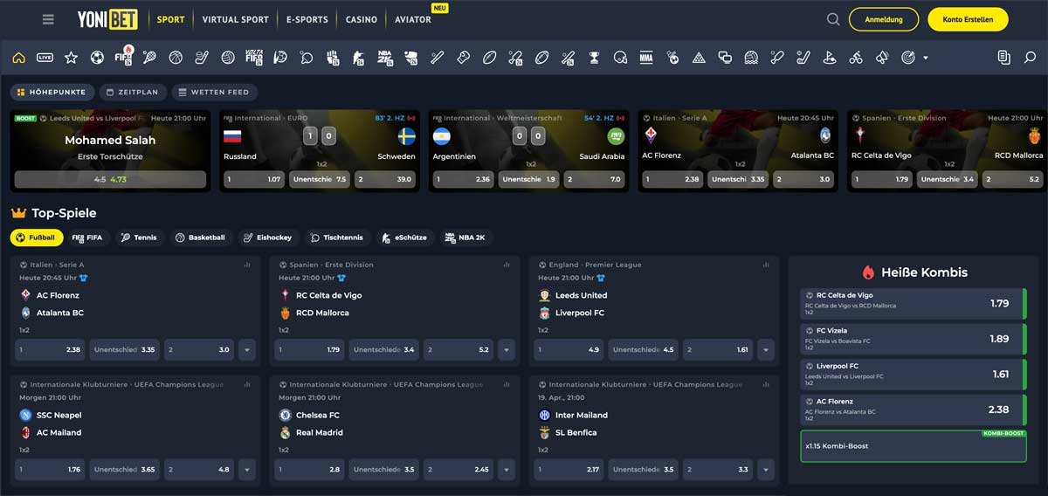Expand more markets for AC Florenz match
The width and height of the screenshot is (1048, 496).
click(x=247, y=349)
